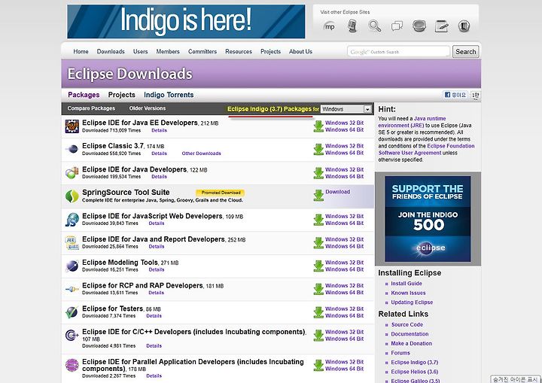Open the Eclipse Marketplace (mp) site icon

tap(330, 26)
